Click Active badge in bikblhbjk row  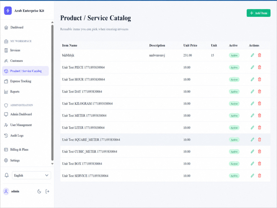[x=234, y=55]
